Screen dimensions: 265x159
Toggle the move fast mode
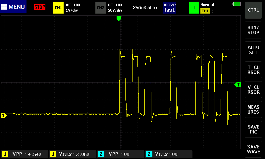[x=169, y=7]
